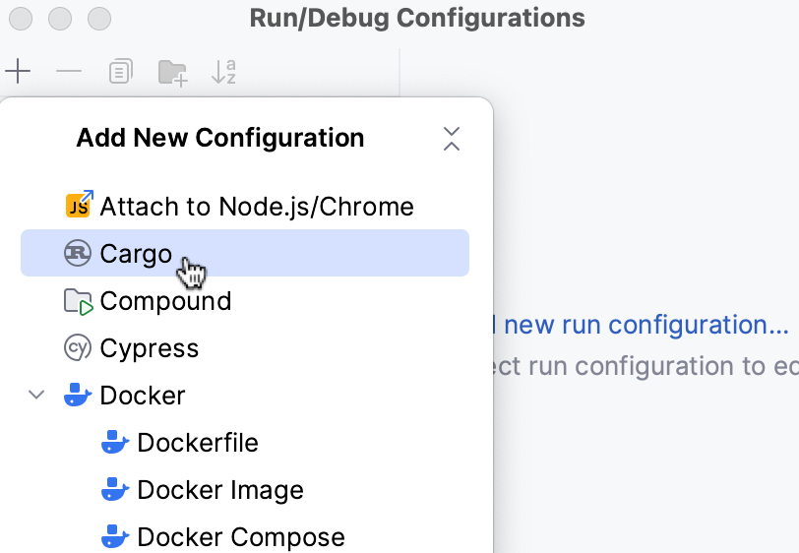Select Docker Compose configuration
This screenshot has height=553, width=799.
click(240, 537)
